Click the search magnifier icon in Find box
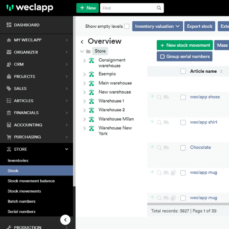This screenshot has height=229, width=229. click(159, 8)
